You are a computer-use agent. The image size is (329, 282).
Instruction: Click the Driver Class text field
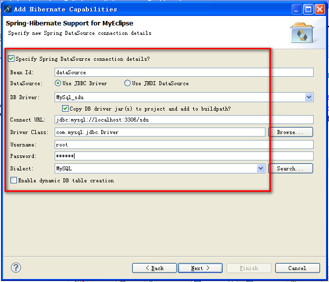pyautogui.click(x=160, y=132)
